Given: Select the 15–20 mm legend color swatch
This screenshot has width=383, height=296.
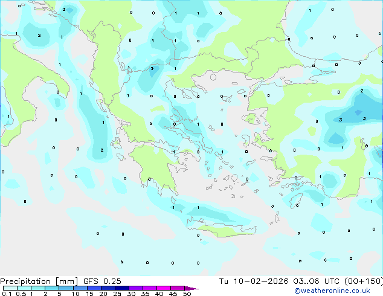Looking at the screenshot, I should (94, 288).
